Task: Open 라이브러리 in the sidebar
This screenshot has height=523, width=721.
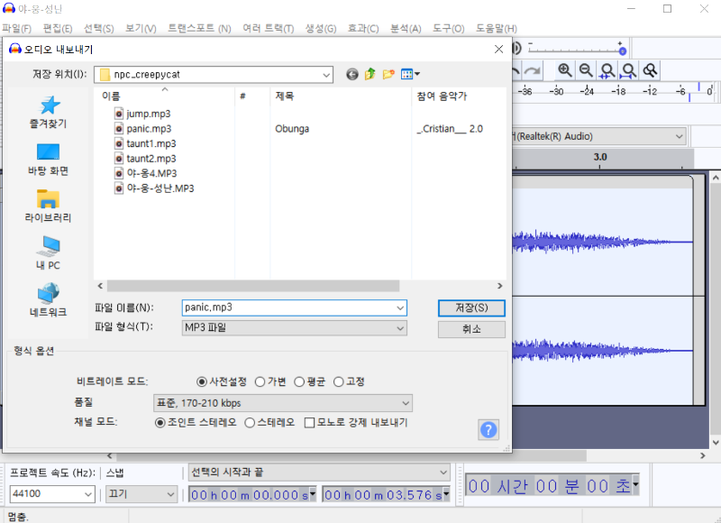Action: tap(49, 206)
